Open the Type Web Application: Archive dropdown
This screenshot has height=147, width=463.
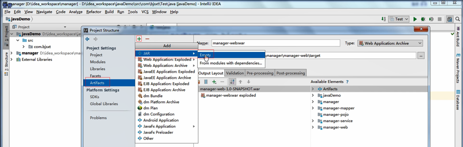coord(390,43)
